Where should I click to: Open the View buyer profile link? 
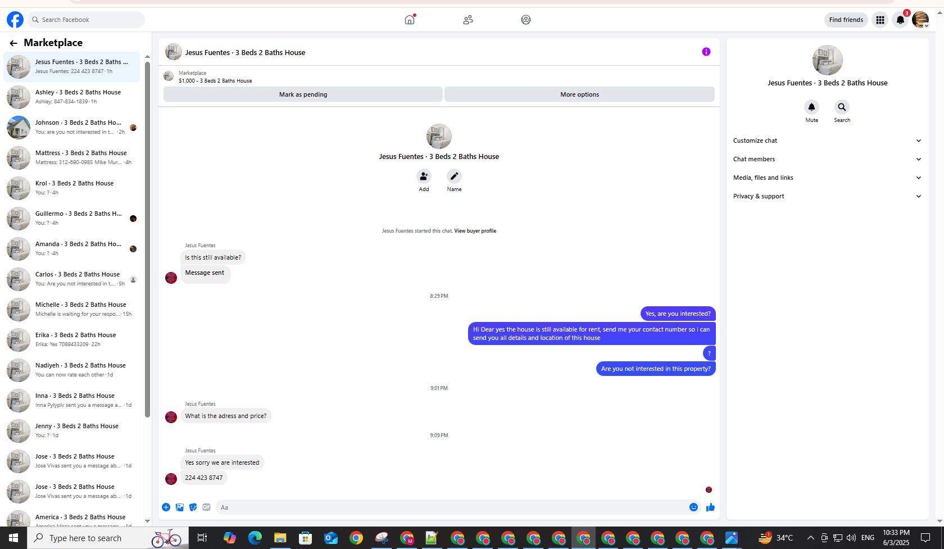[x=475, y=231]
